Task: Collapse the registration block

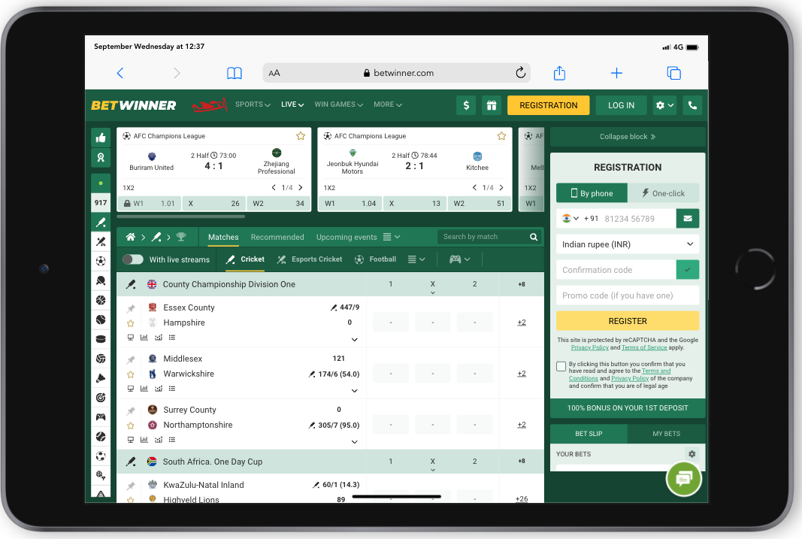Action: click(x=628, y=137)
